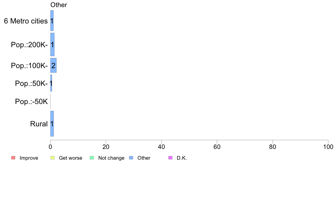Select the Rural category label
Image resolution: width=336 pixels, height=208 pixels.
39,124
